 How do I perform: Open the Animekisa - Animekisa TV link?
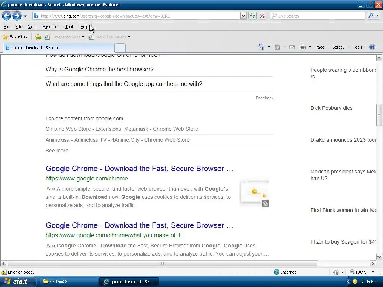point(117,140)
